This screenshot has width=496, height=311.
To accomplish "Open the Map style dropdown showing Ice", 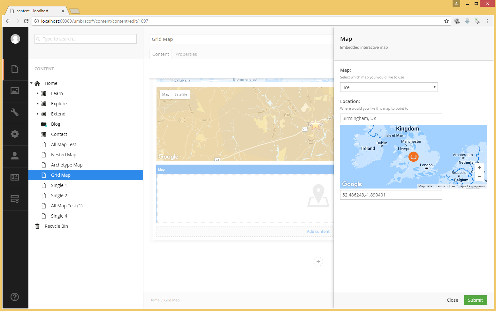I will pyautogui.click(x=389, y=87).
